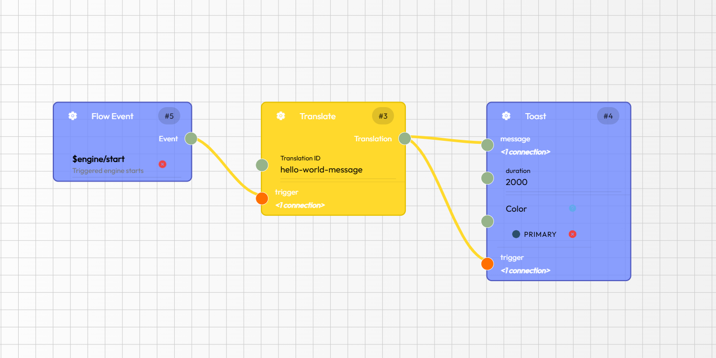Click the orange trigger port on Translate
The image size is (716, 358).
click(x=262, y=198)
